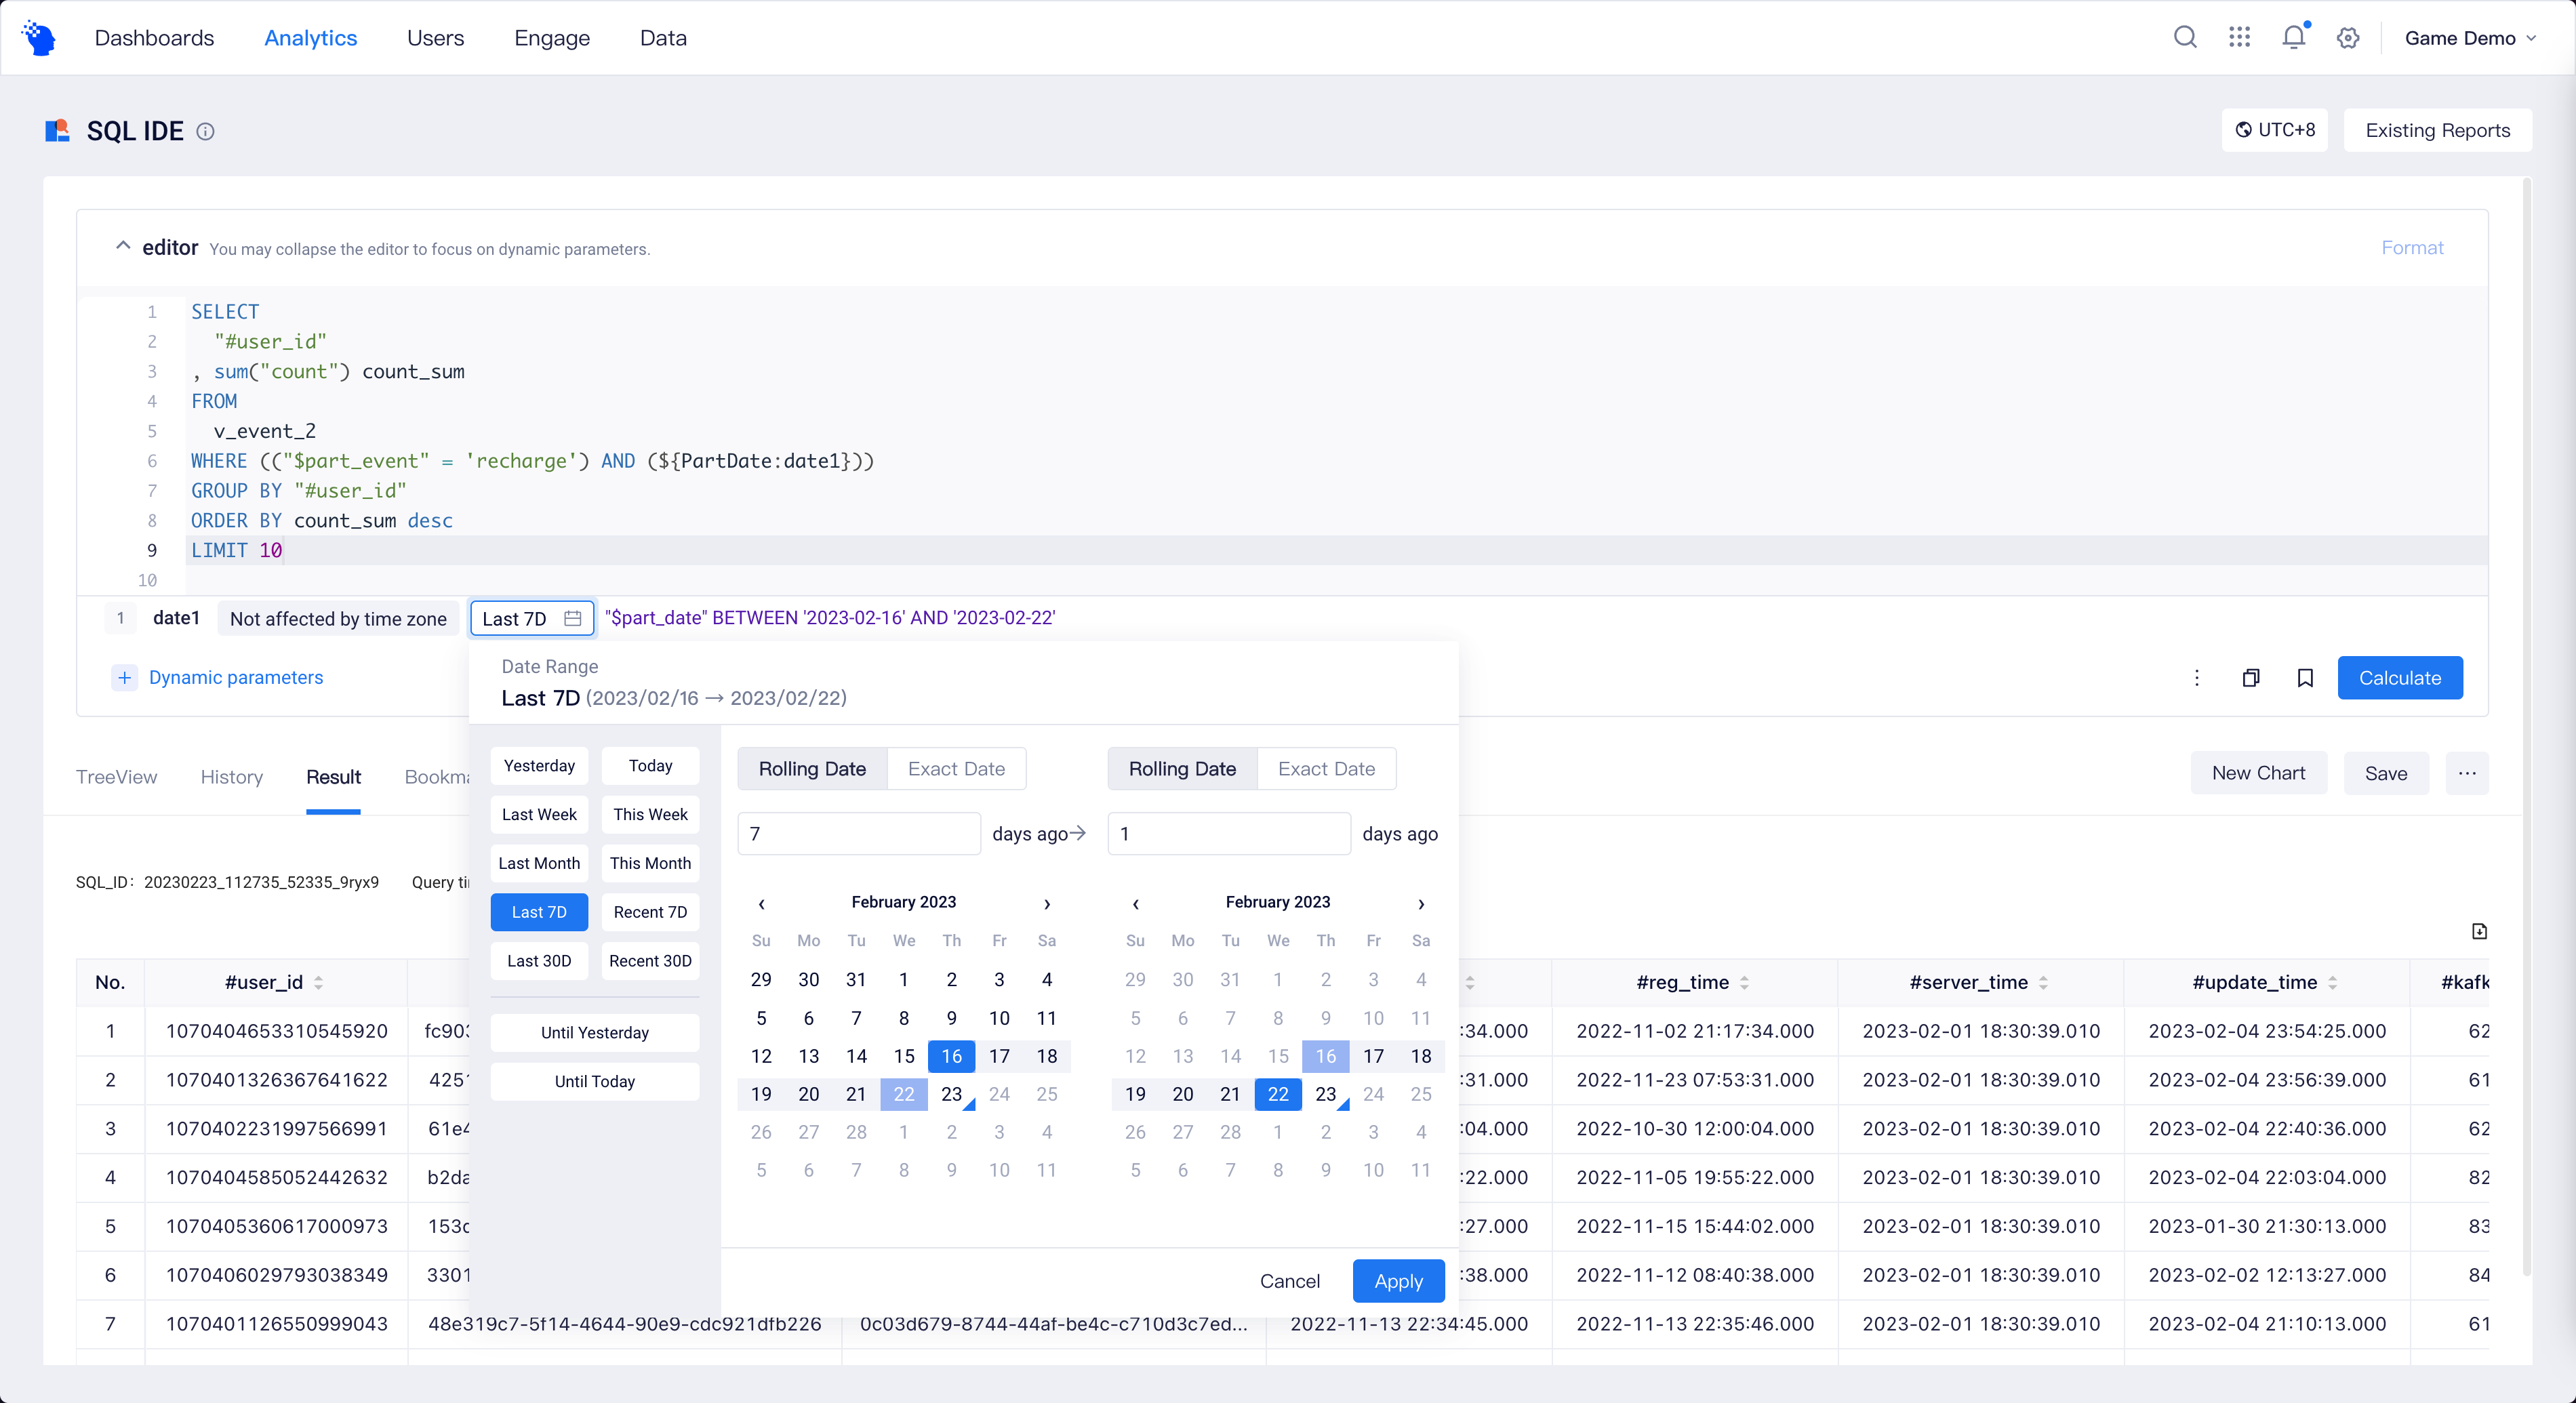Open the Not affected by time zone selector
2576x1403 pixels.
[338, 618]
